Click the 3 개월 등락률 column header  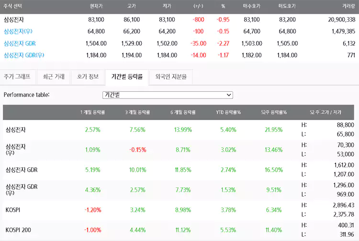[137, 112]
